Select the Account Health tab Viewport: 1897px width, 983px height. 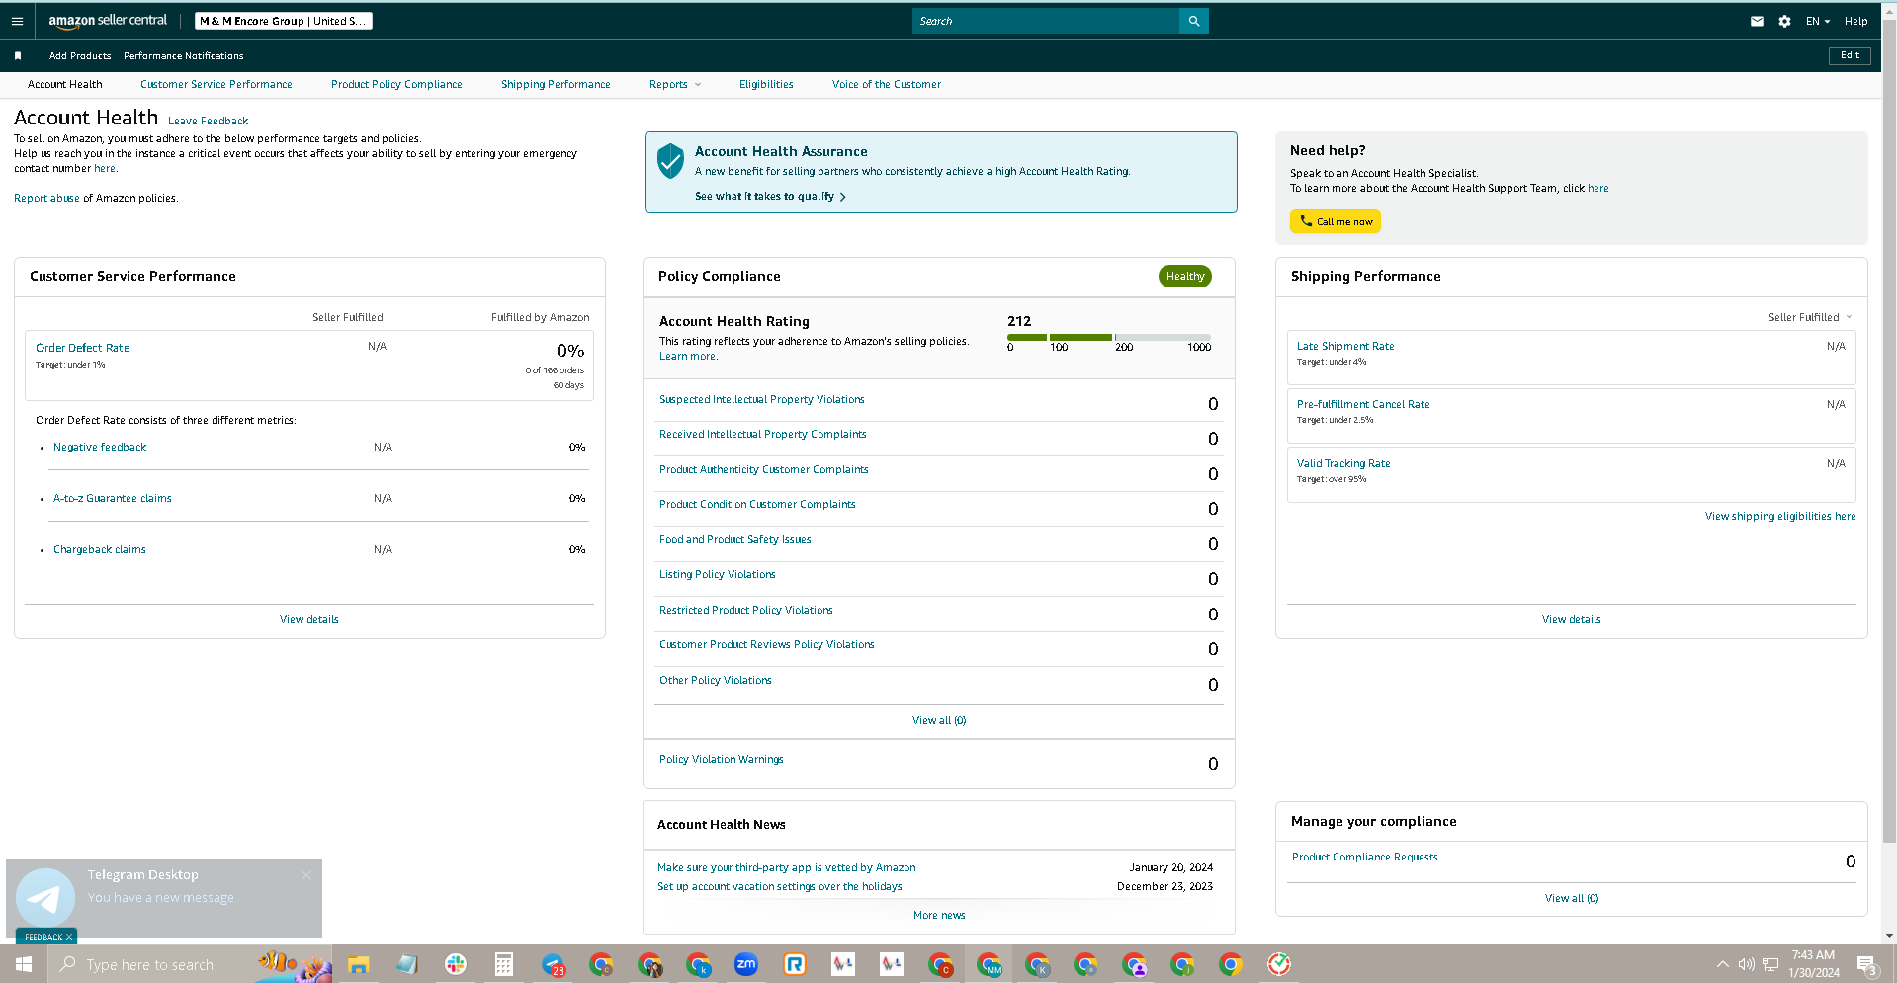[x=65, y=85]
